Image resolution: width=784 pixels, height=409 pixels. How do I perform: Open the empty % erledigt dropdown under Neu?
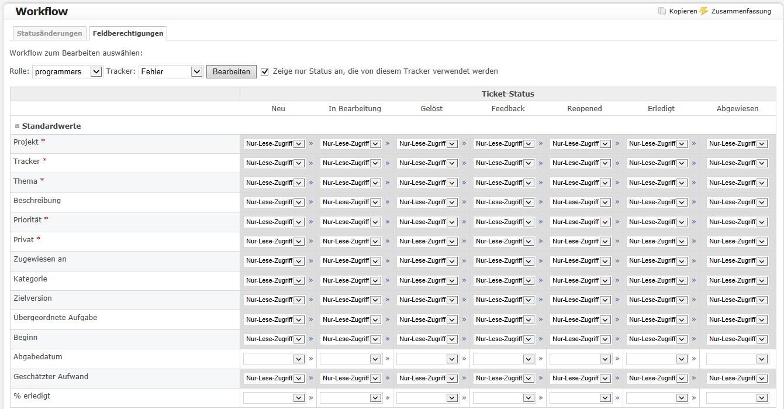pos(274,398)
